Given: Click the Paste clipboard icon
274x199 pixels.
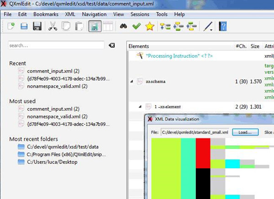Looking at the screenshot, I should (79, 27).
